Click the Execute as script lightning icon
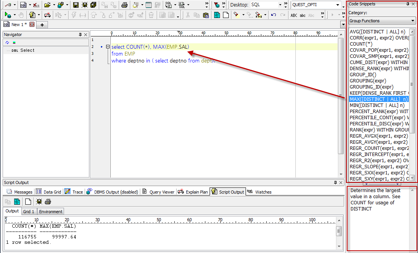Image resolution: width=418 pixels, height=253 pixels. click(32, 15)
